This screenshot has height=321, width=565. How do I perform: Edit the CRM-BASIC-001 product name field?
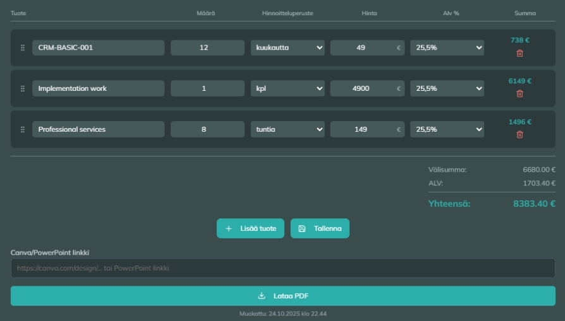[98, 48]
